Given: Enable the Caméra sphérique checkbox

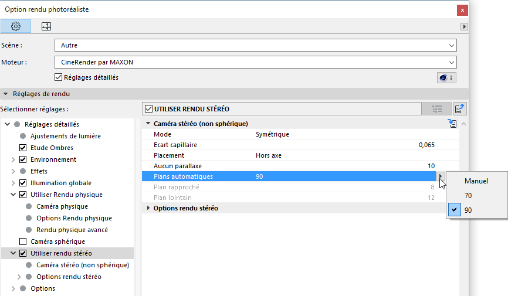Looking at the screenshot, I should 23,241.
